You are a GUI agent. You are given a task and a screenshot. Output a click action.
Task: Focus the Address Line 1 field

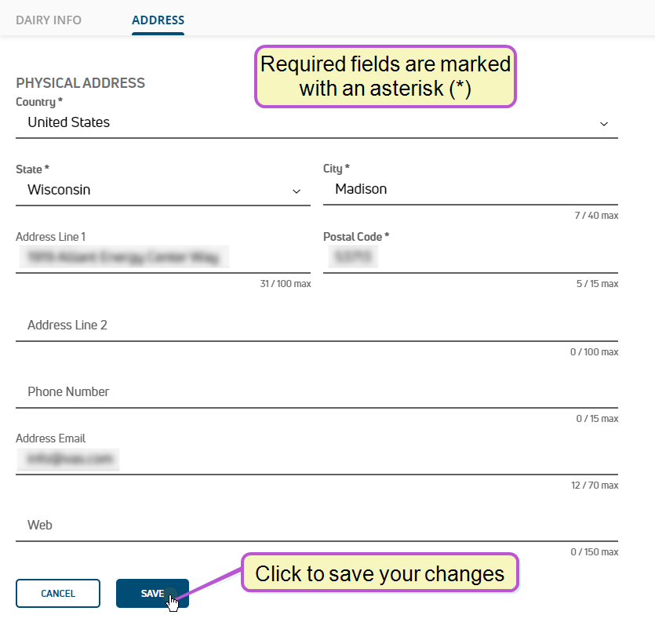tap(163, 257)
